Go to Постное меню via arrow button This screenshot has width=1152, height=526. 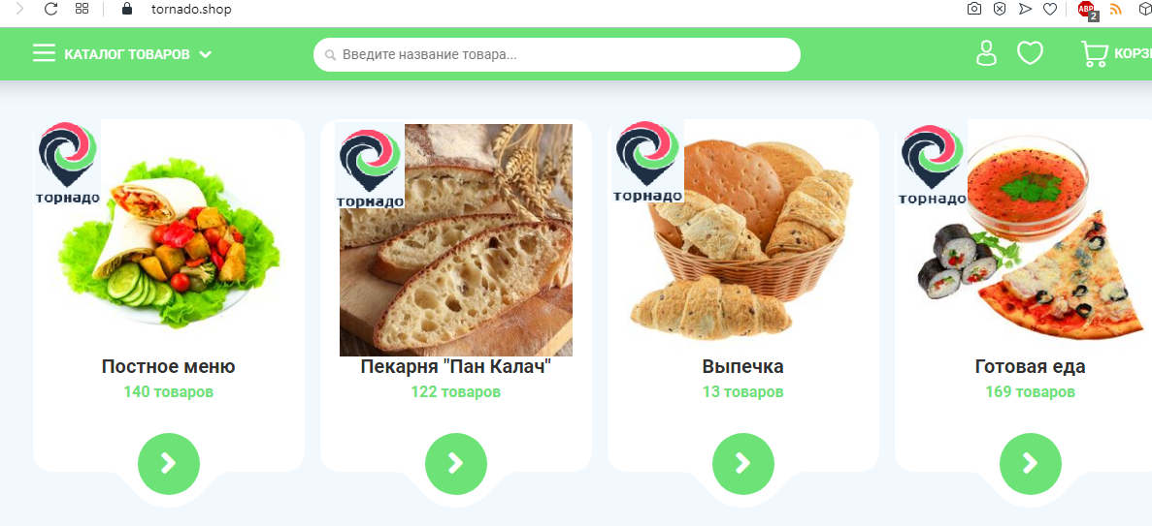click(x=169, y=464)
